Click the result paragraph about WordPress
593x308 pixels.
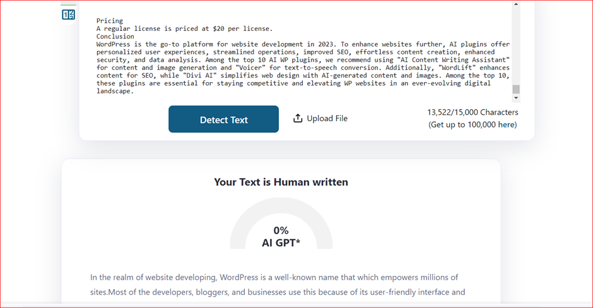[278, 285]
